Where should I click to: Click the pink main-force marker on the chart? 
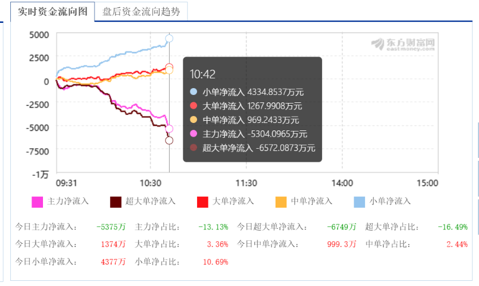pyautogui.click(x=169, y=129)
